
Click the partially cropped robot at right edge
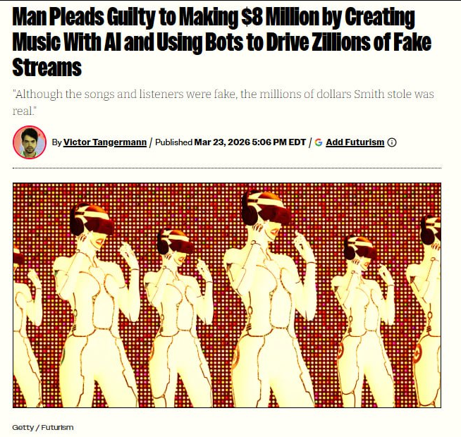(x=425, y=310)
